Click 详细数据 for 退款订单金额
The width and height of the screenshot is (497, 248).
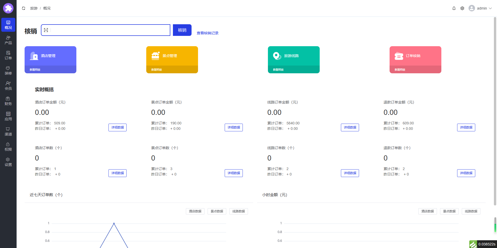pos(466,127)
